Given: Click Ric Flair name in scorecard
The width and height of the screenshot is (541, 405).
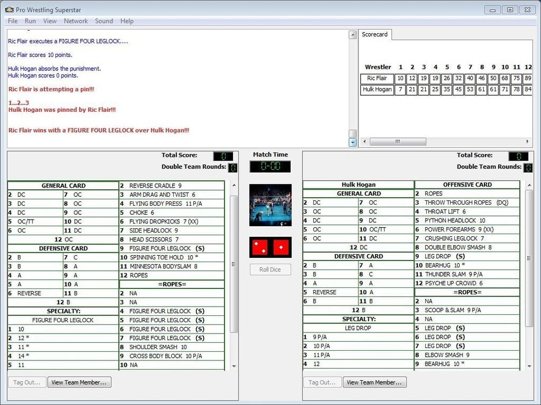Looking at the screenshot, I should point(377,78).
